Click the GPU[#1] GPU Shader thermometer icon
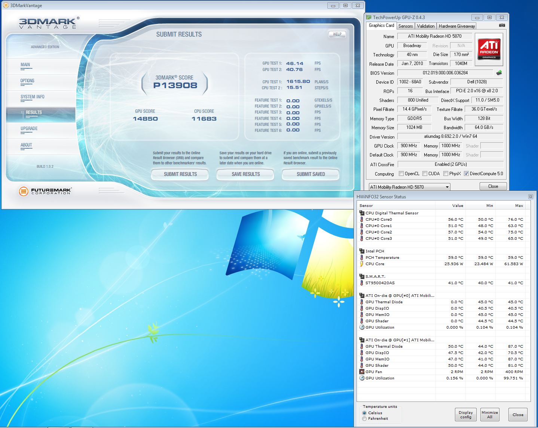The width and height of the screenshot is (538, 428). click(x=362, y=365)
